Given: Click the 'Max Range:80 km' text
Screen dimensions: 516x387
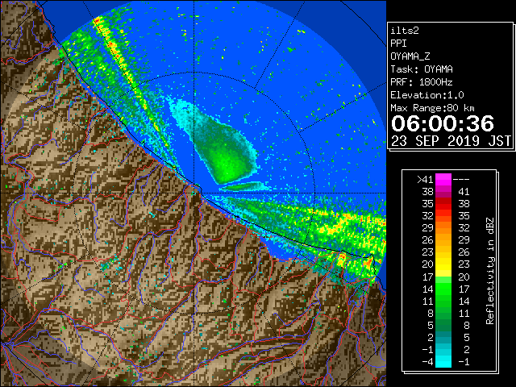Looking at the screenshot, I should click(x=432, y=108).
